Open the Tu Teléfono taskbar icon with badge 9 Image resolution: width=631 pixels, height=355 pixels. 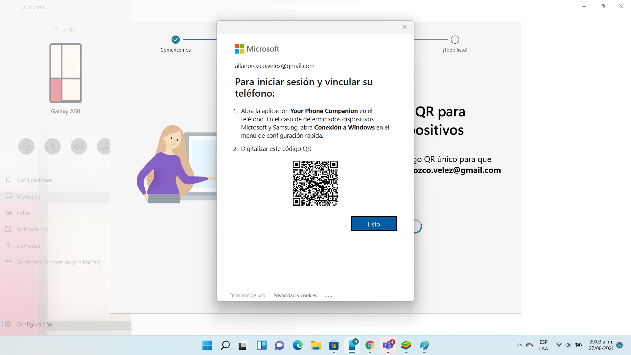point(352,345)
